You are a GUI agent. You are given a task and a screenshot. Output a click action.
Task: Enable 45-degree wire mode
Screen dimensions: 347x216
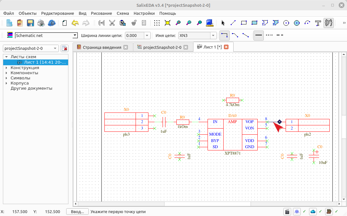pyautogui.click(x=235, y=35)
